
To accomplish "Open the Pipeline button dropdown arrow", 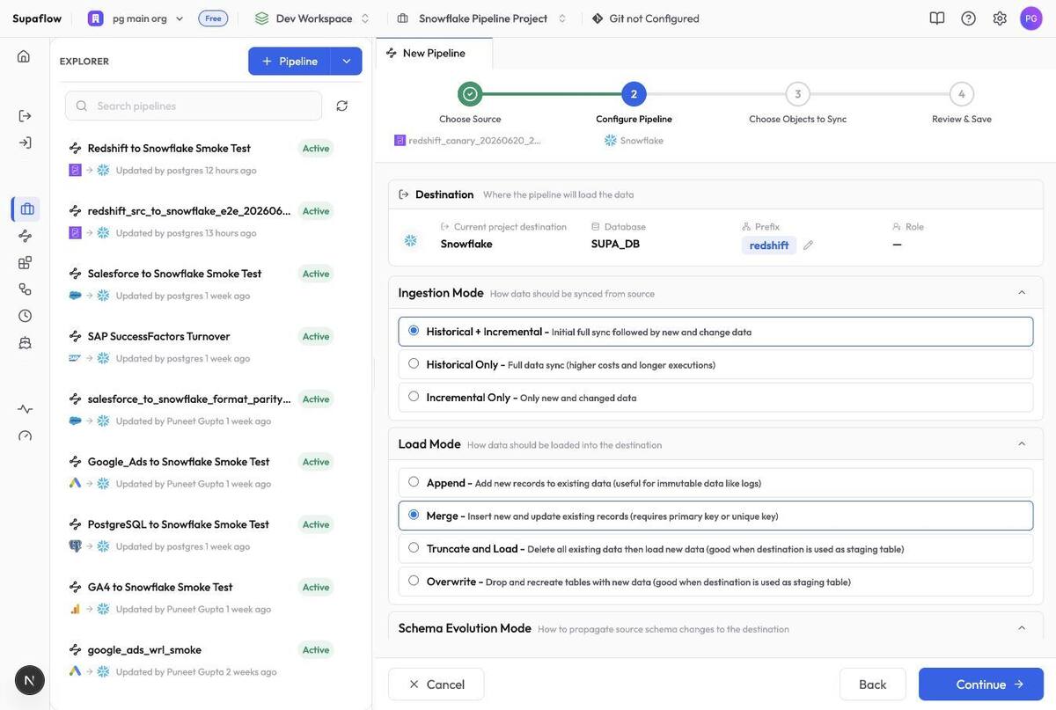I will (x=347, y=61).
